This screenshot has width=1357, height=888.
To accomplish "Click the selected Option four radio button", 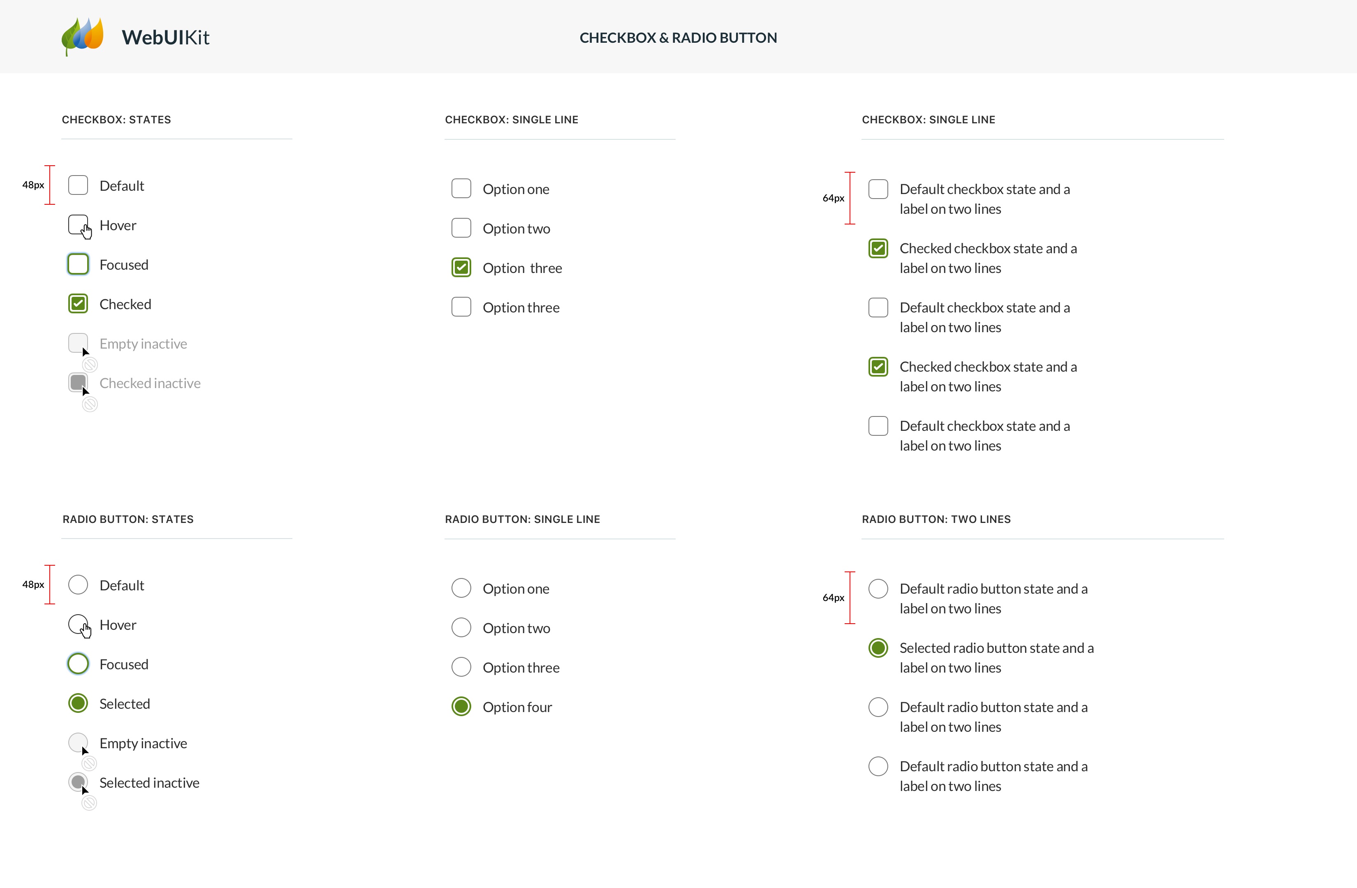I will point(461,707).
